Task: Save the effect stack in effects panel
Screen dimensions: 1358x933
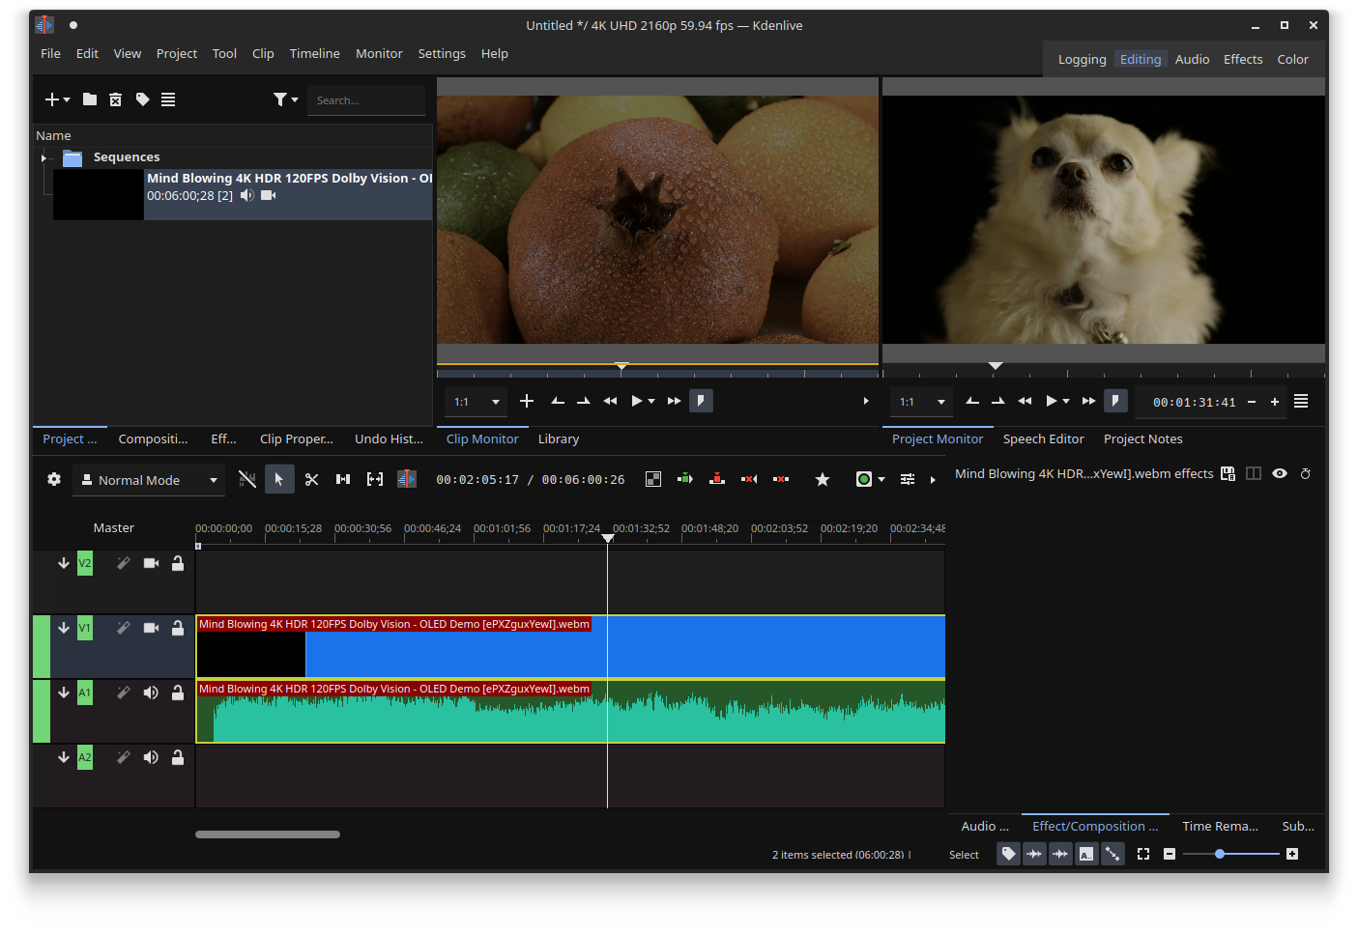Action: tap(1228, 474)
